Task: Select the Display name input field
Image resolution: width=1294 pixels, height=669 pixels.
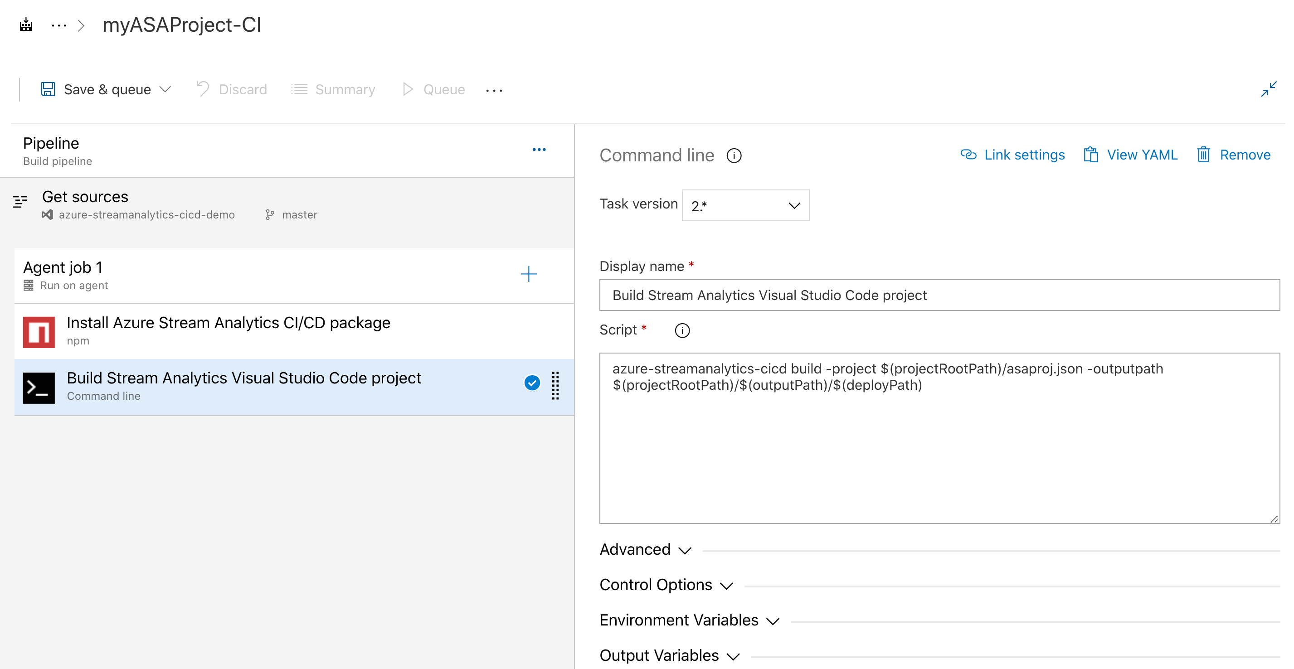Action: click(940, 295)
